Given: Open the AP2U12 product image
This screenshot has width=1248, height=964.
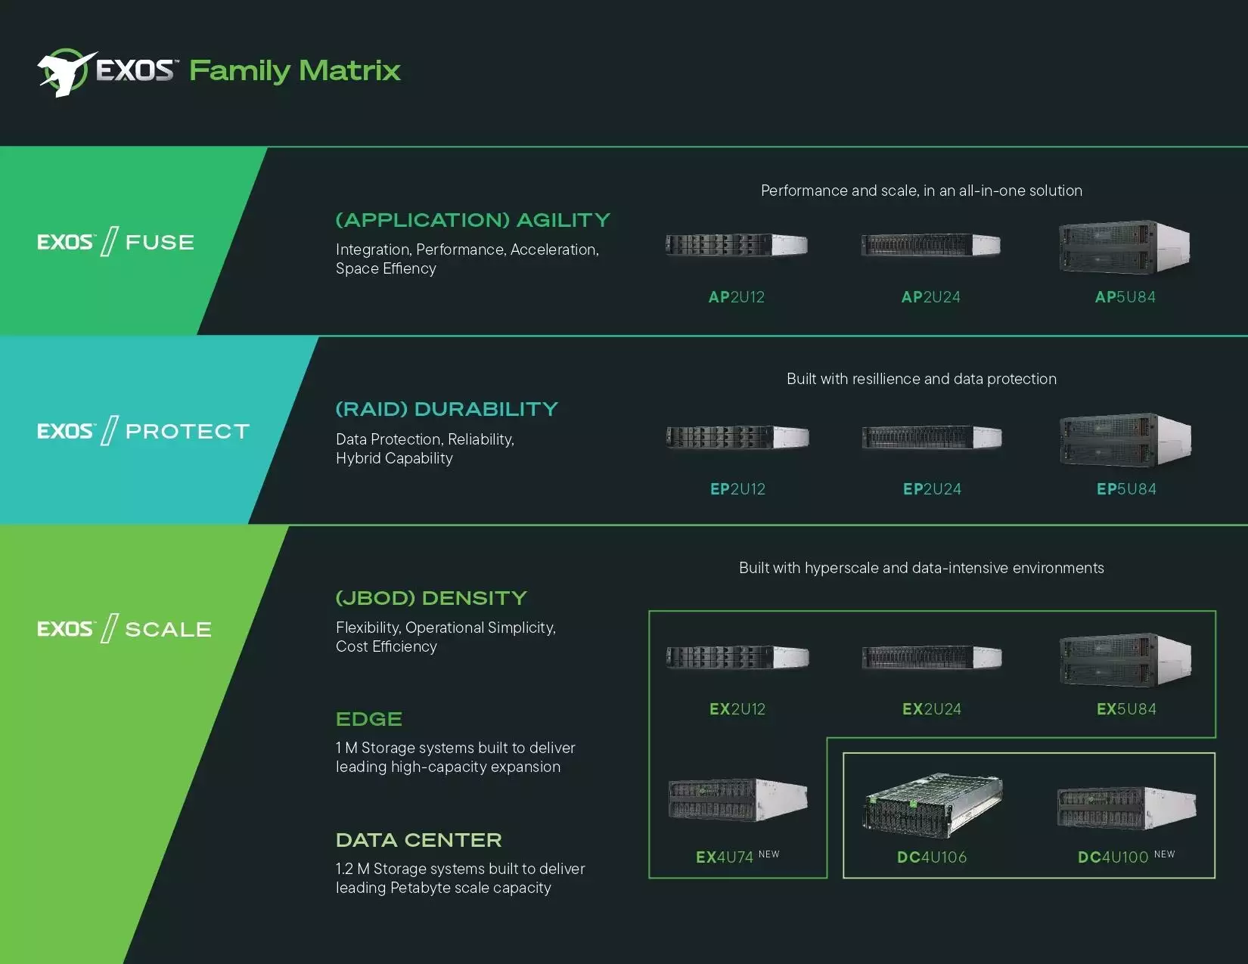Looking at the screenshot, I should tap(737, 245).
